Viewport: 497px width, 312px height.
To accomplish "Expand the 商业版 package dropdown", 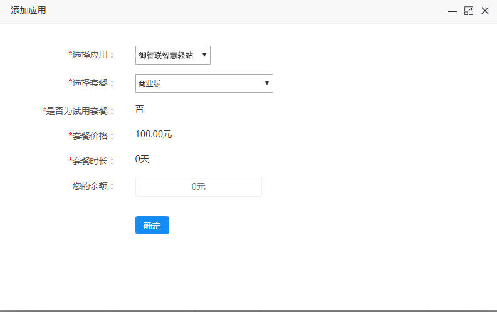I will [x=204, y=83].
